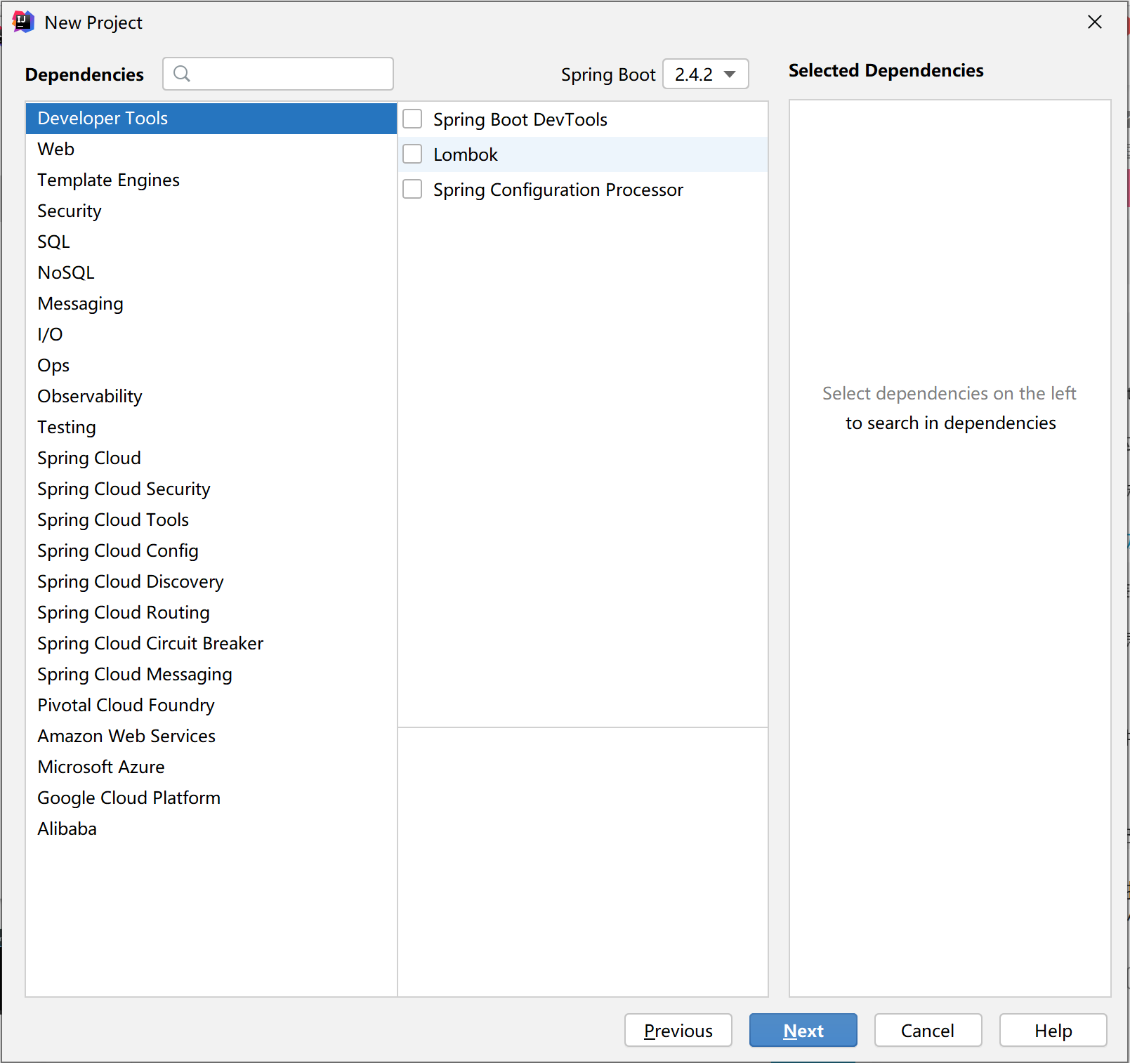This screenshot has width=1130, height=1063.
Task: Tick the Spring Configuration Processor checkbox
Action: click(x=412, y=190)
